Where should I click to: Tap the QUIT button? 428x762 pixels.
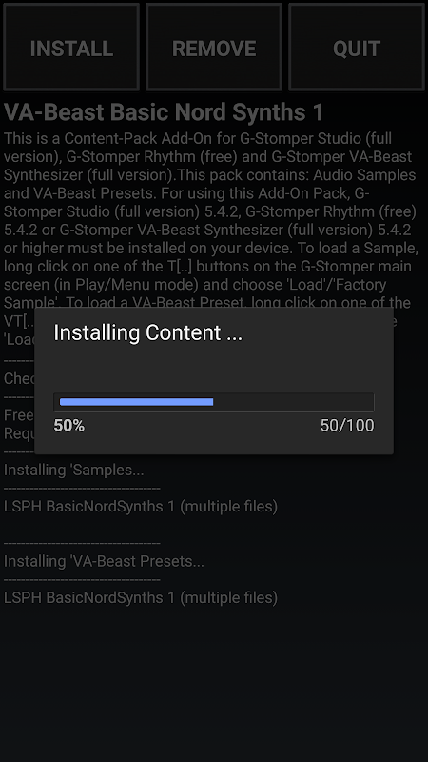[357, 47]
